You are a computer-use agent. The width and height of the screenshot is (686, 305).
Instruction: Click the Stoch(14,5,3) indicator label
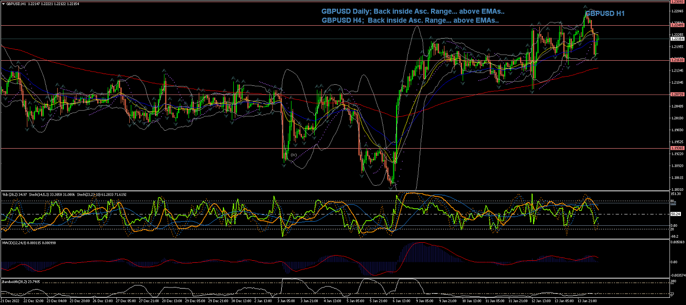pos(38,194)
